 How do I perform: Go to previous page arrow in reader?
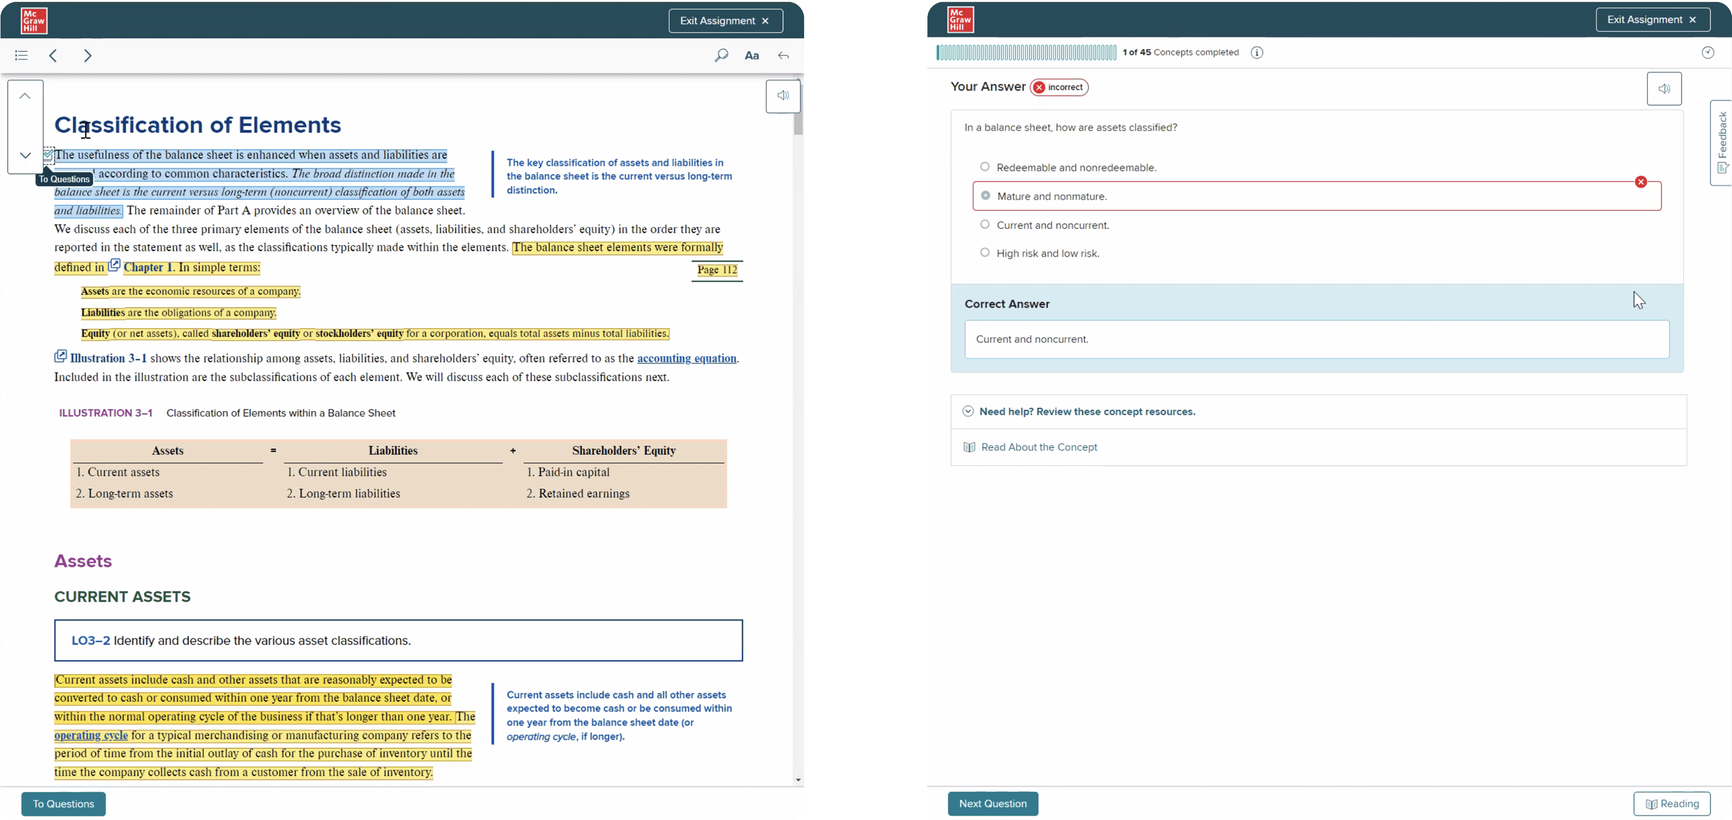[x=54, y=56]
